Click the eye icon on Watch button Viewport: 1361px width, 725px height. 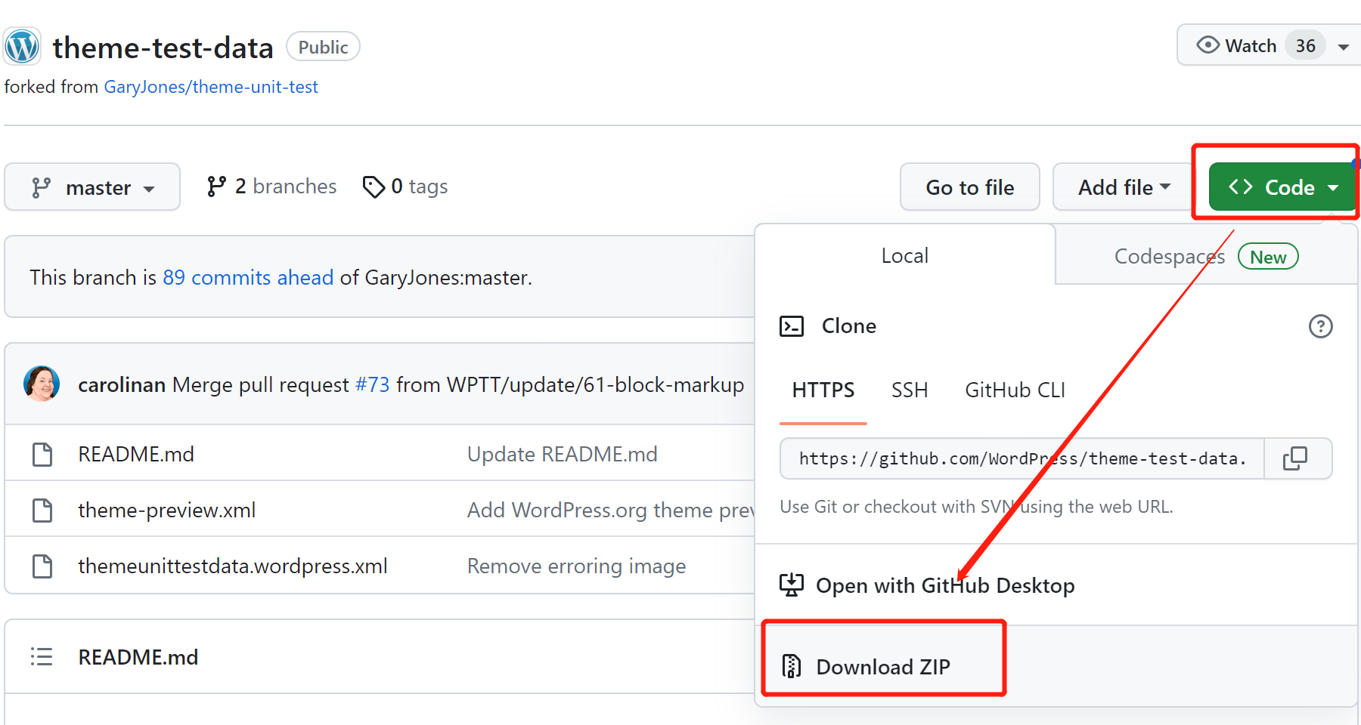click(x=1208, y=45)
